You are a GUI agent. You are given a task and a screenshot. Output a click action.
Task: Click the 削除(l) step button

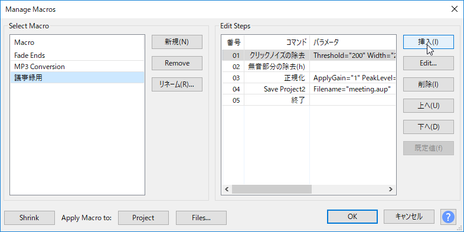pos(428,84)
